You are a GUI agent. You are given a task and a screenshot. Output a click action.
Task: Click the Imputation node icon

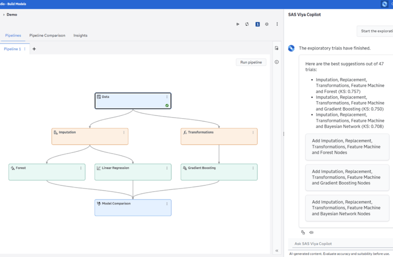(x=56, y=133)
